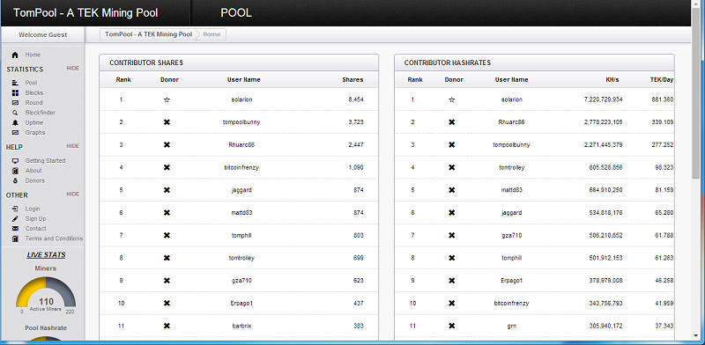Open the Graphs icon in sidebar
Image resolution: width=705 pixels, height=345 pixels.
15,133
